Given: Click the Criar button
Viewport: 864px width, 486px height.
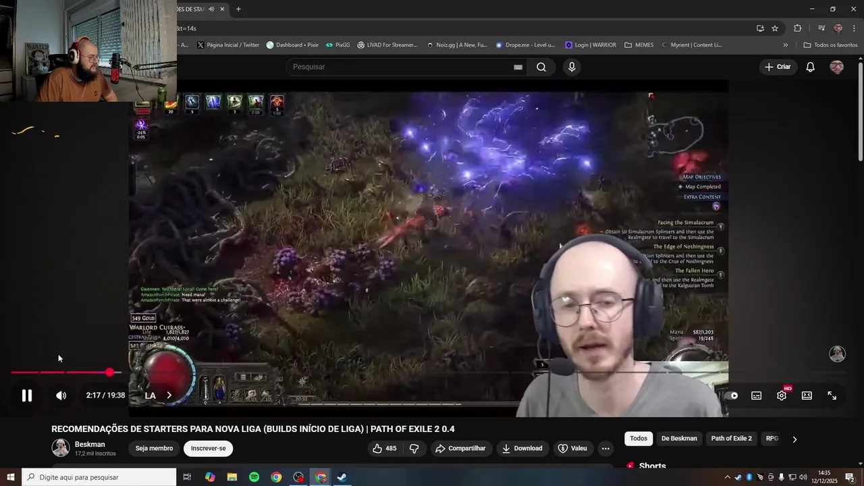Looking at the screenshot, I should tap(778, 67).
